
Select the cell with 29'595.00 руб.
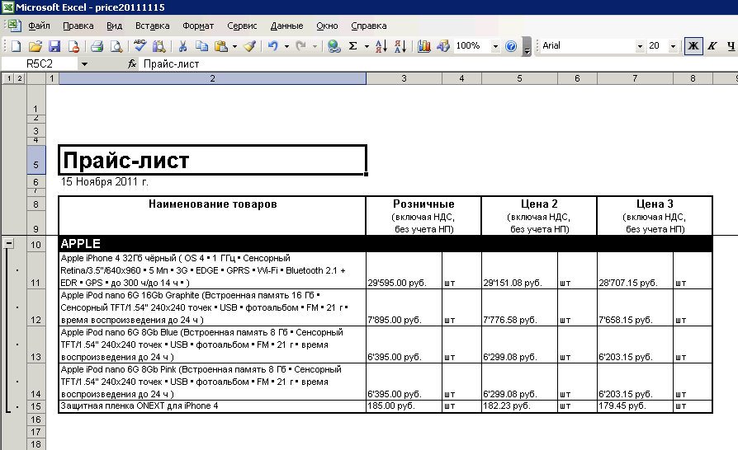point(404,270)
